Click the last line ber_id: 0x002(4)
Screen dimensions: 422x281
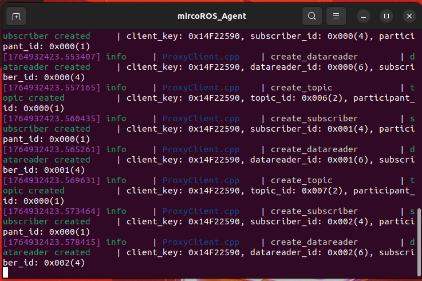44,263
